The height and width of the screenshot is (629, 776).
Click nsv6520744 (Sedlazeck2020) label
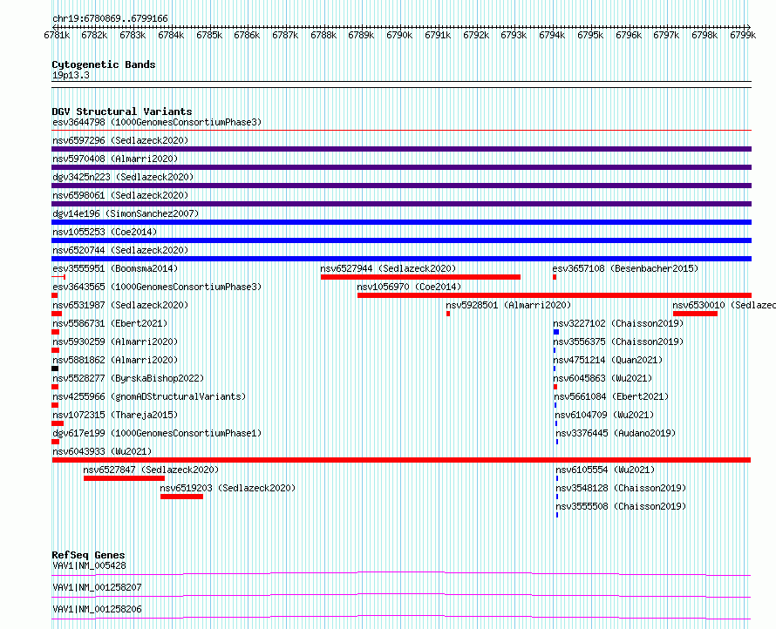(x=120, y=250)
